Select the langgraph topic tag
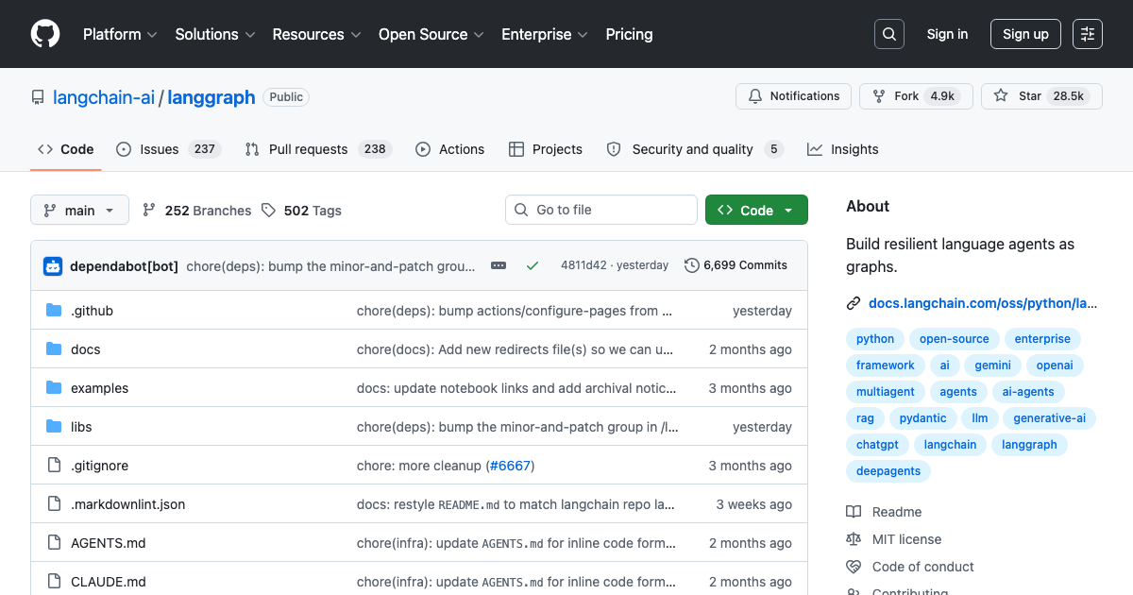 point(1029,444)
